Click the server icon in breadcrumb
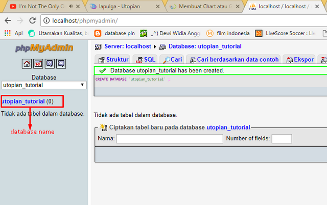Screen dimensions: 327x205 pyautogui.click(x=98, y=47)
